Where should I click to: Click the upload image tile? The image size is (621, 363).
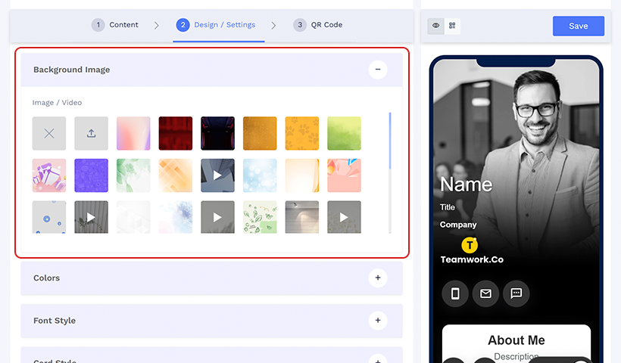(x=91, y=133)
